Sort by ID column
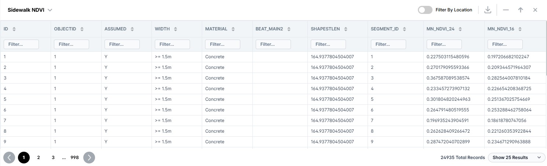Viewport: 547px width, 166px height. point(14,29)
